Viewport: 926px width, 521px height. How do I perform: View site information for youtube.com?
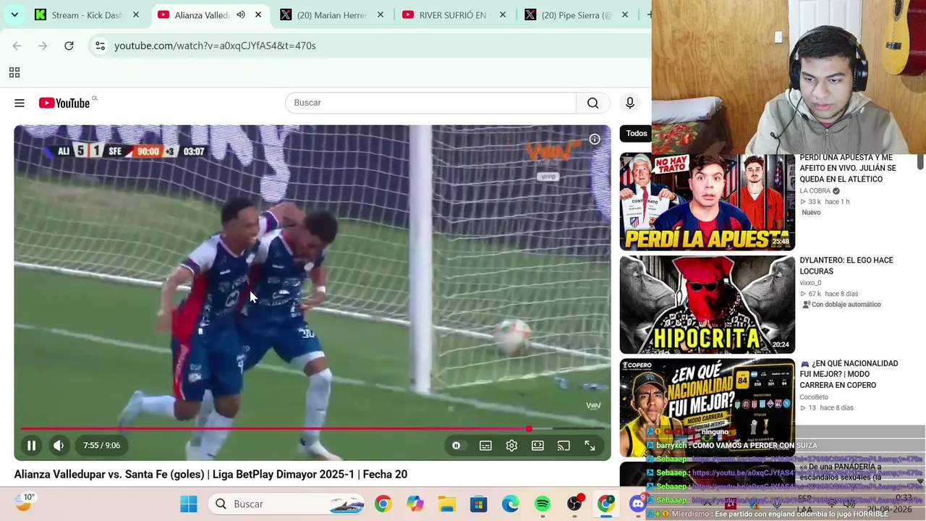point(100,46)
